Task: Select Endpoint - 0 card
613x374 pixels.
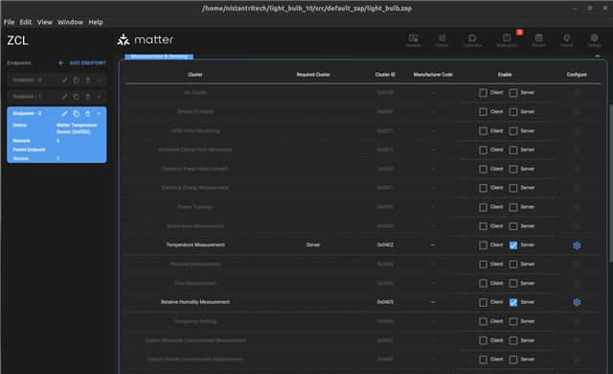Action: pyautogui.click(x=57, y=81)
